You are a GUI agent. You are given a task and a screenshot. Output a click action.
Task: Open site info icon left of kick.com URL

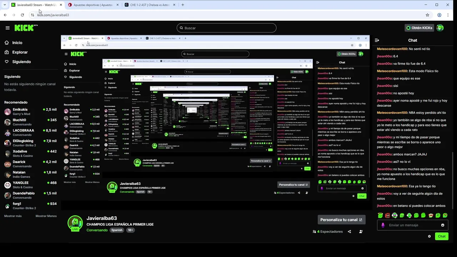tap(32, 15)
